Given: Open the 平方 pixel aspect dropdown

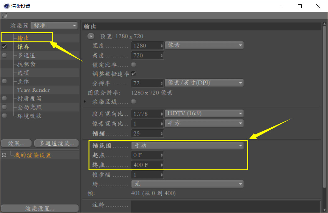Looking at the screenshot, I should click(204, 123).
